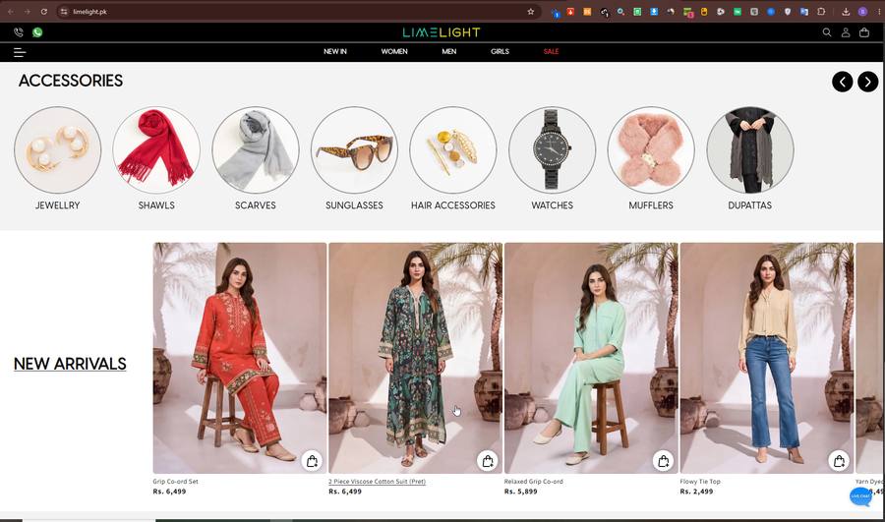Open the MEN menu
Viewport: 885px width, 522px height.
(x=449, y=51)
